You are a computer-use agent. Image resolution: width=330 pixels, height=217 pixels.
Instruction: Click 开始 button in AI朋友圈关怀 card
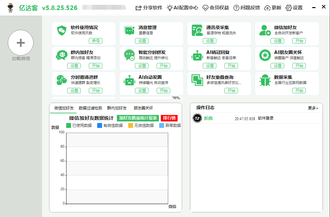pyautogui.click(x=299, y=66)
